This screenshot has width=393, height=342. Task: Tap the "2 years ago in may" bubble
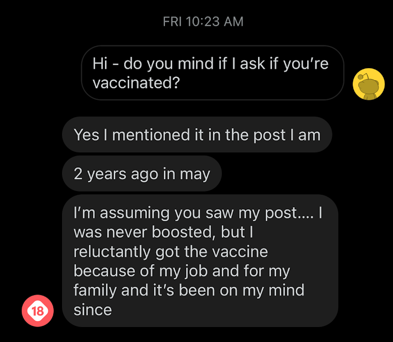tap(142, 174)
